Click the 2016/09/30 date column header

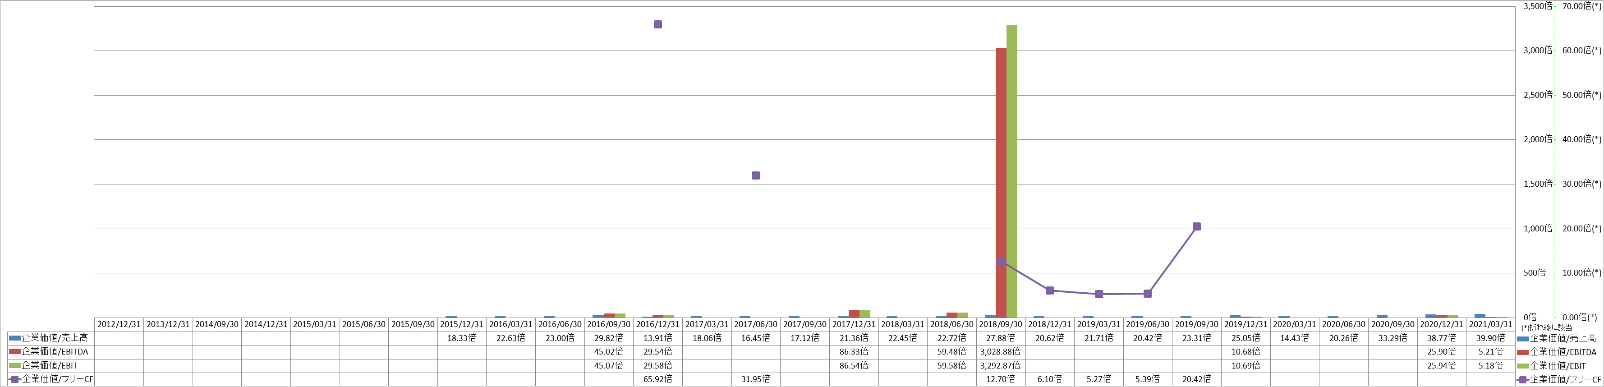609,324
